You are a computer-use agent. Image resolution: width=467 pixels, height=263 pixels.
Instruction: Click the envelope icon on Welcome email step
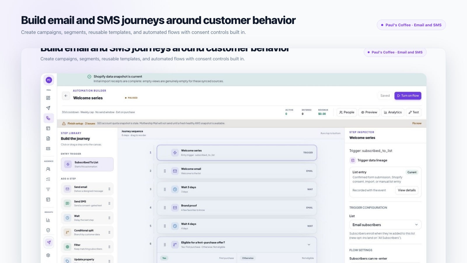click(x=175, y=171)
